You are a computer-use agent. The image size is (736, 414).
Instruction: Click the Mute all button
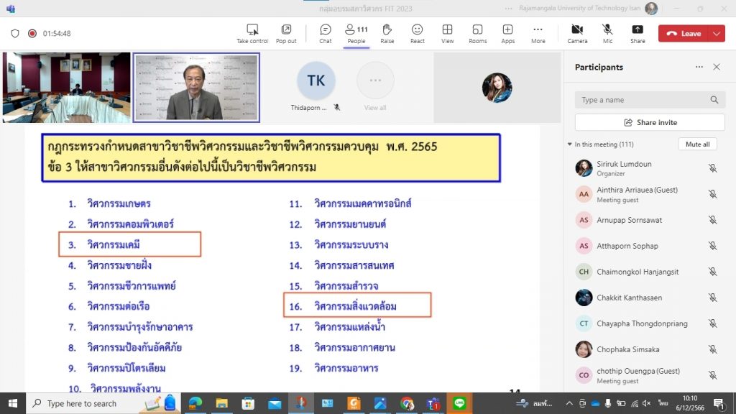(x=697, y=144)
